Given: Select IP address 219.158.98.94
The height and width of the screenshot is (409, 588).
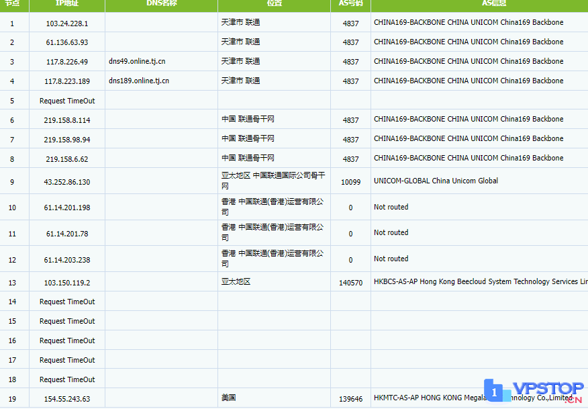Looking at the screenshot, I should (67, 140).
